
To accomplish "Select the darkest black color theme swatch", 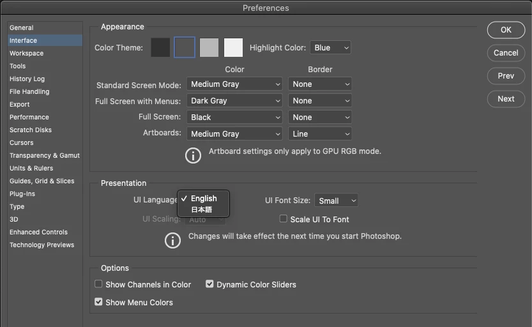I will 160,47.
